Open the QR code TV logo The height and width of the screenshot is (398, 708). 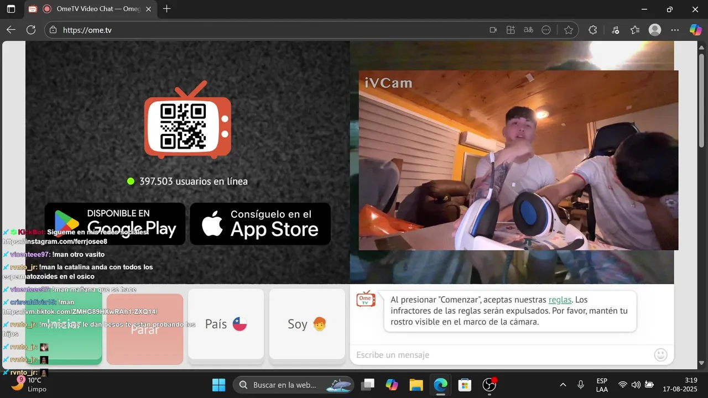coord(188,119)
